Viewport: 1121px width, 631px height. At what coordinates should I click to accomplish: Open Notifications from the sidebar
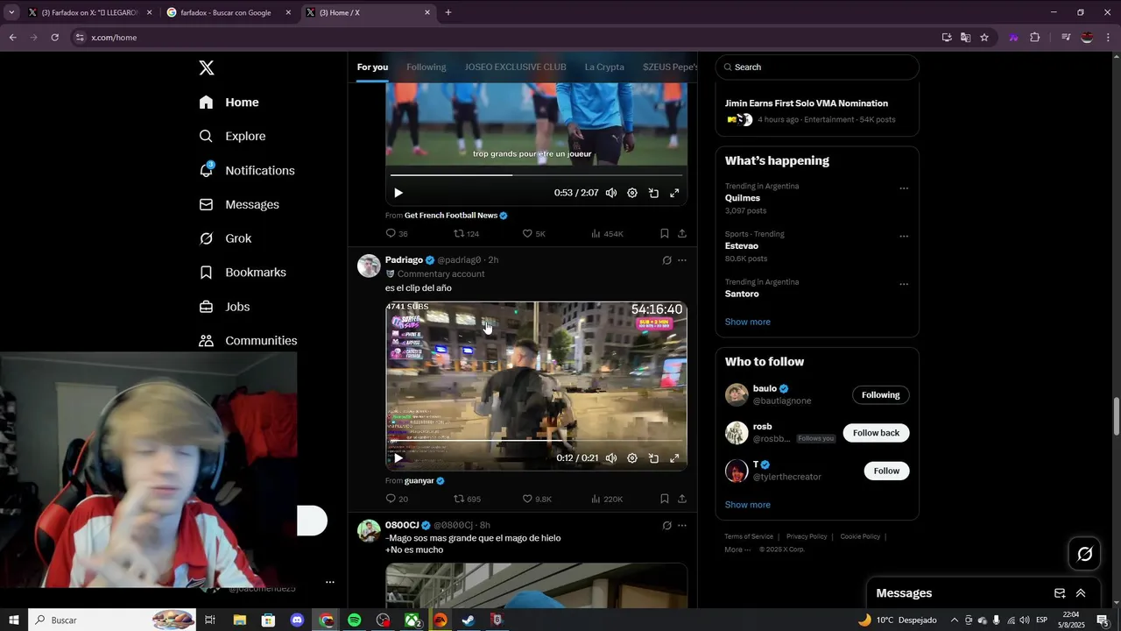click(247, 171)
